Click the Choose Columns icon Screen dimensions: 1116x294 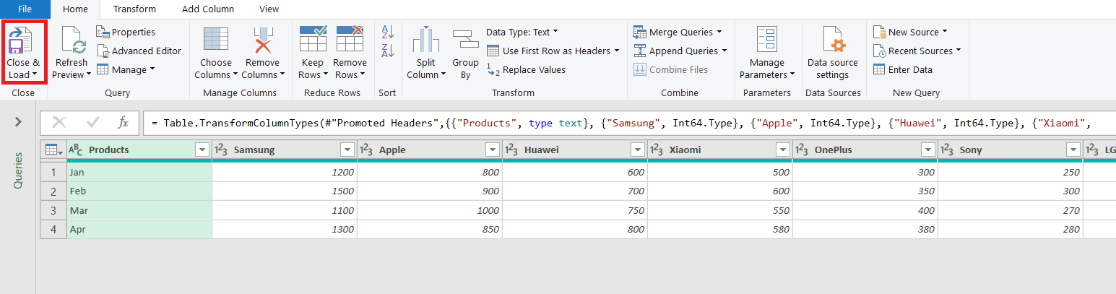tap(216, 40)
